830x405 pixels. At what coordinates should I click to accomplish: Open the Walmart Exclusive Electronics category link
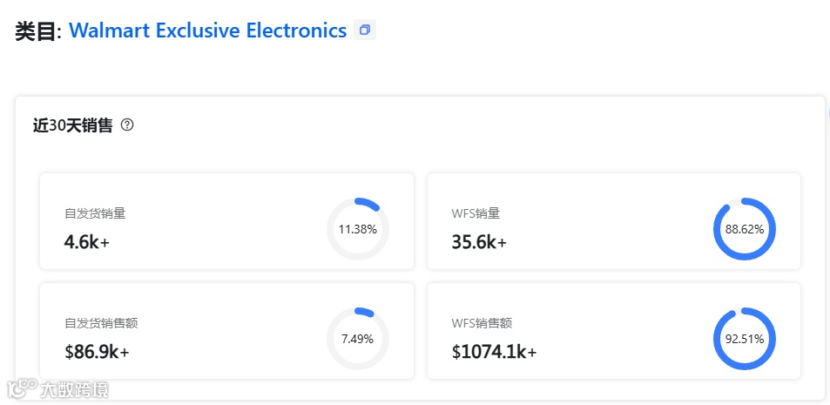(x=207, y=30)
